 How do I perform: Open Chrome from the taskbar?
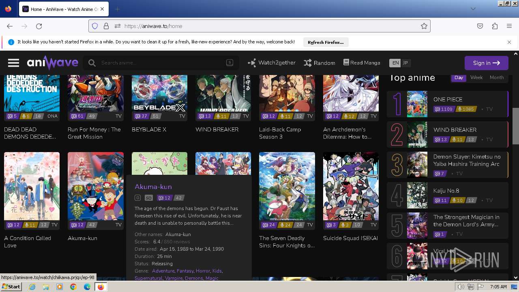tap(73, 287)
